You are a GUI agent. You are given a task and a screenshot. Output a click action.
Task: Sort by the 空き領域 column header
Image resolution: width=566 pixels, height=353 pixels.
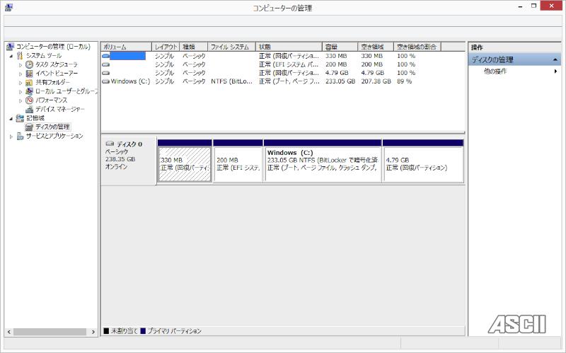376,47
